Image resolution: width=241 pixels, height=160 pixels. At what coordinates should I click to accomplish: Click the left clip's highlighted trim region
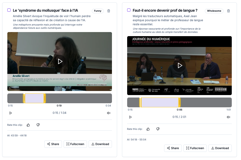(35, 98)
